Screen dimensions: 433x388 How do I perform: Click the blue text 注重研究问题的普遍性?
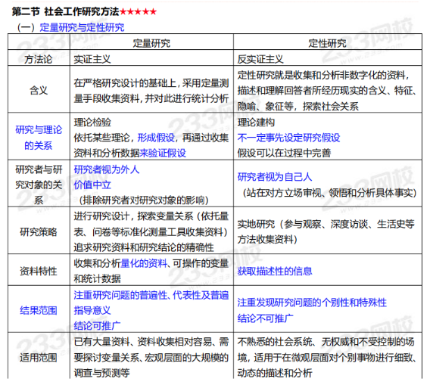pos(120,295)
